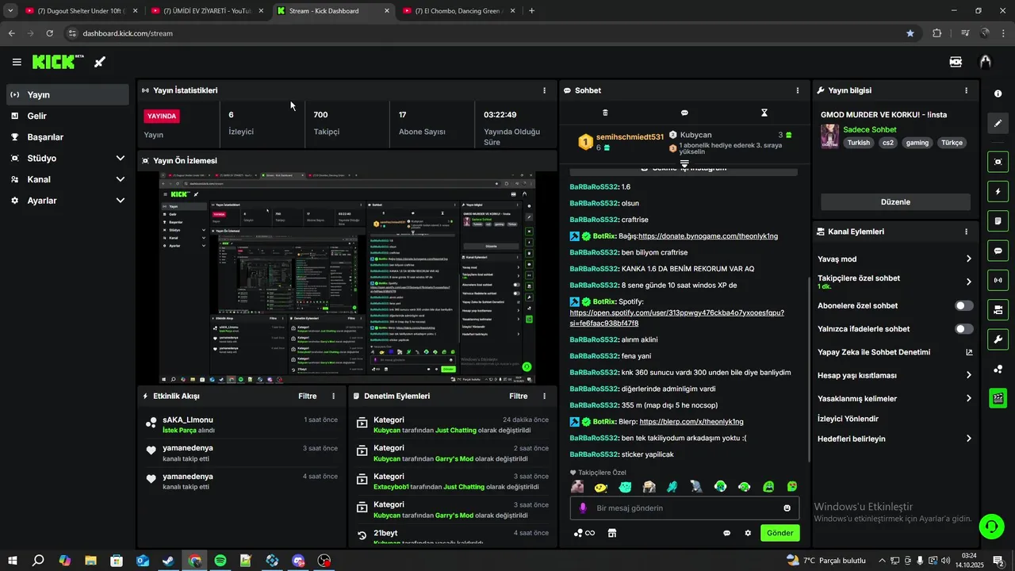This screenshot has height=571, width=1015.
Task: Open the profile avatar menu at top right
Action: (x=986, y=62)
